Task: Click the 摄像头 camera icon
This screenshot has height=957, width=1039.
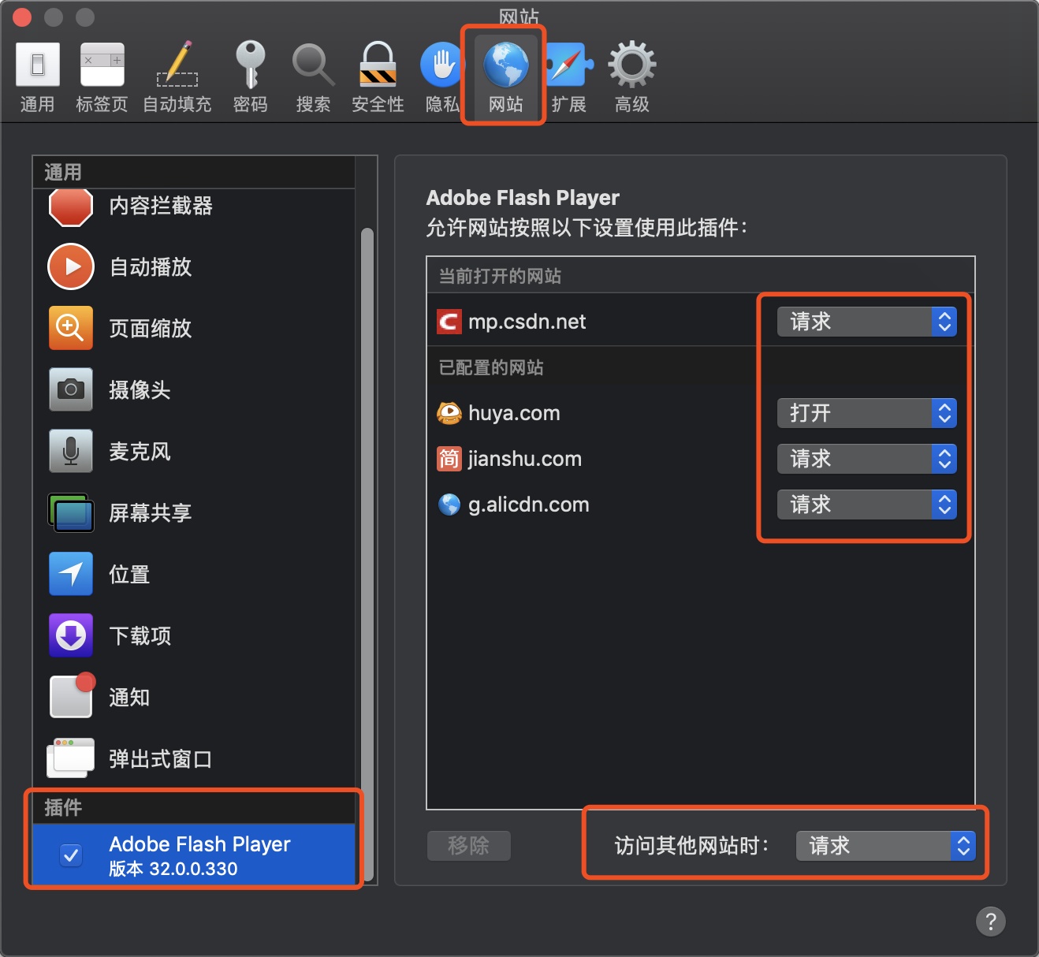Action: tap(71, 389)
